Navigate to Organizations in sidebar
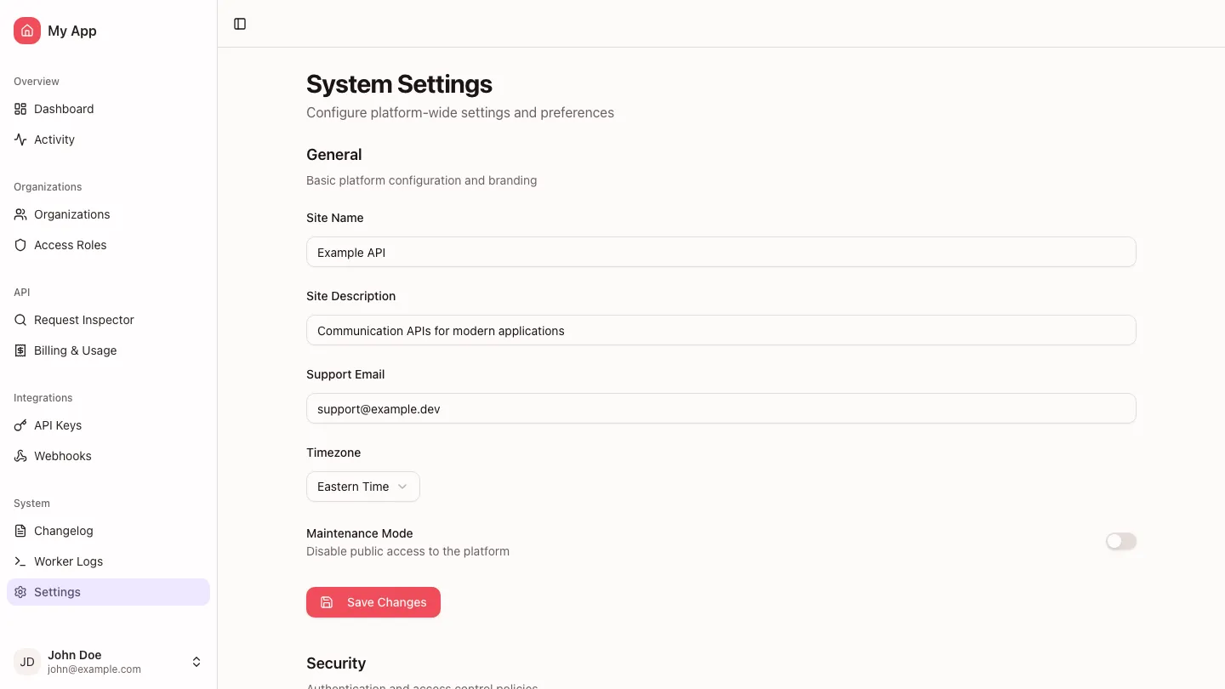The width and height of the screenshot is (1225, 689). coord(71,214)
